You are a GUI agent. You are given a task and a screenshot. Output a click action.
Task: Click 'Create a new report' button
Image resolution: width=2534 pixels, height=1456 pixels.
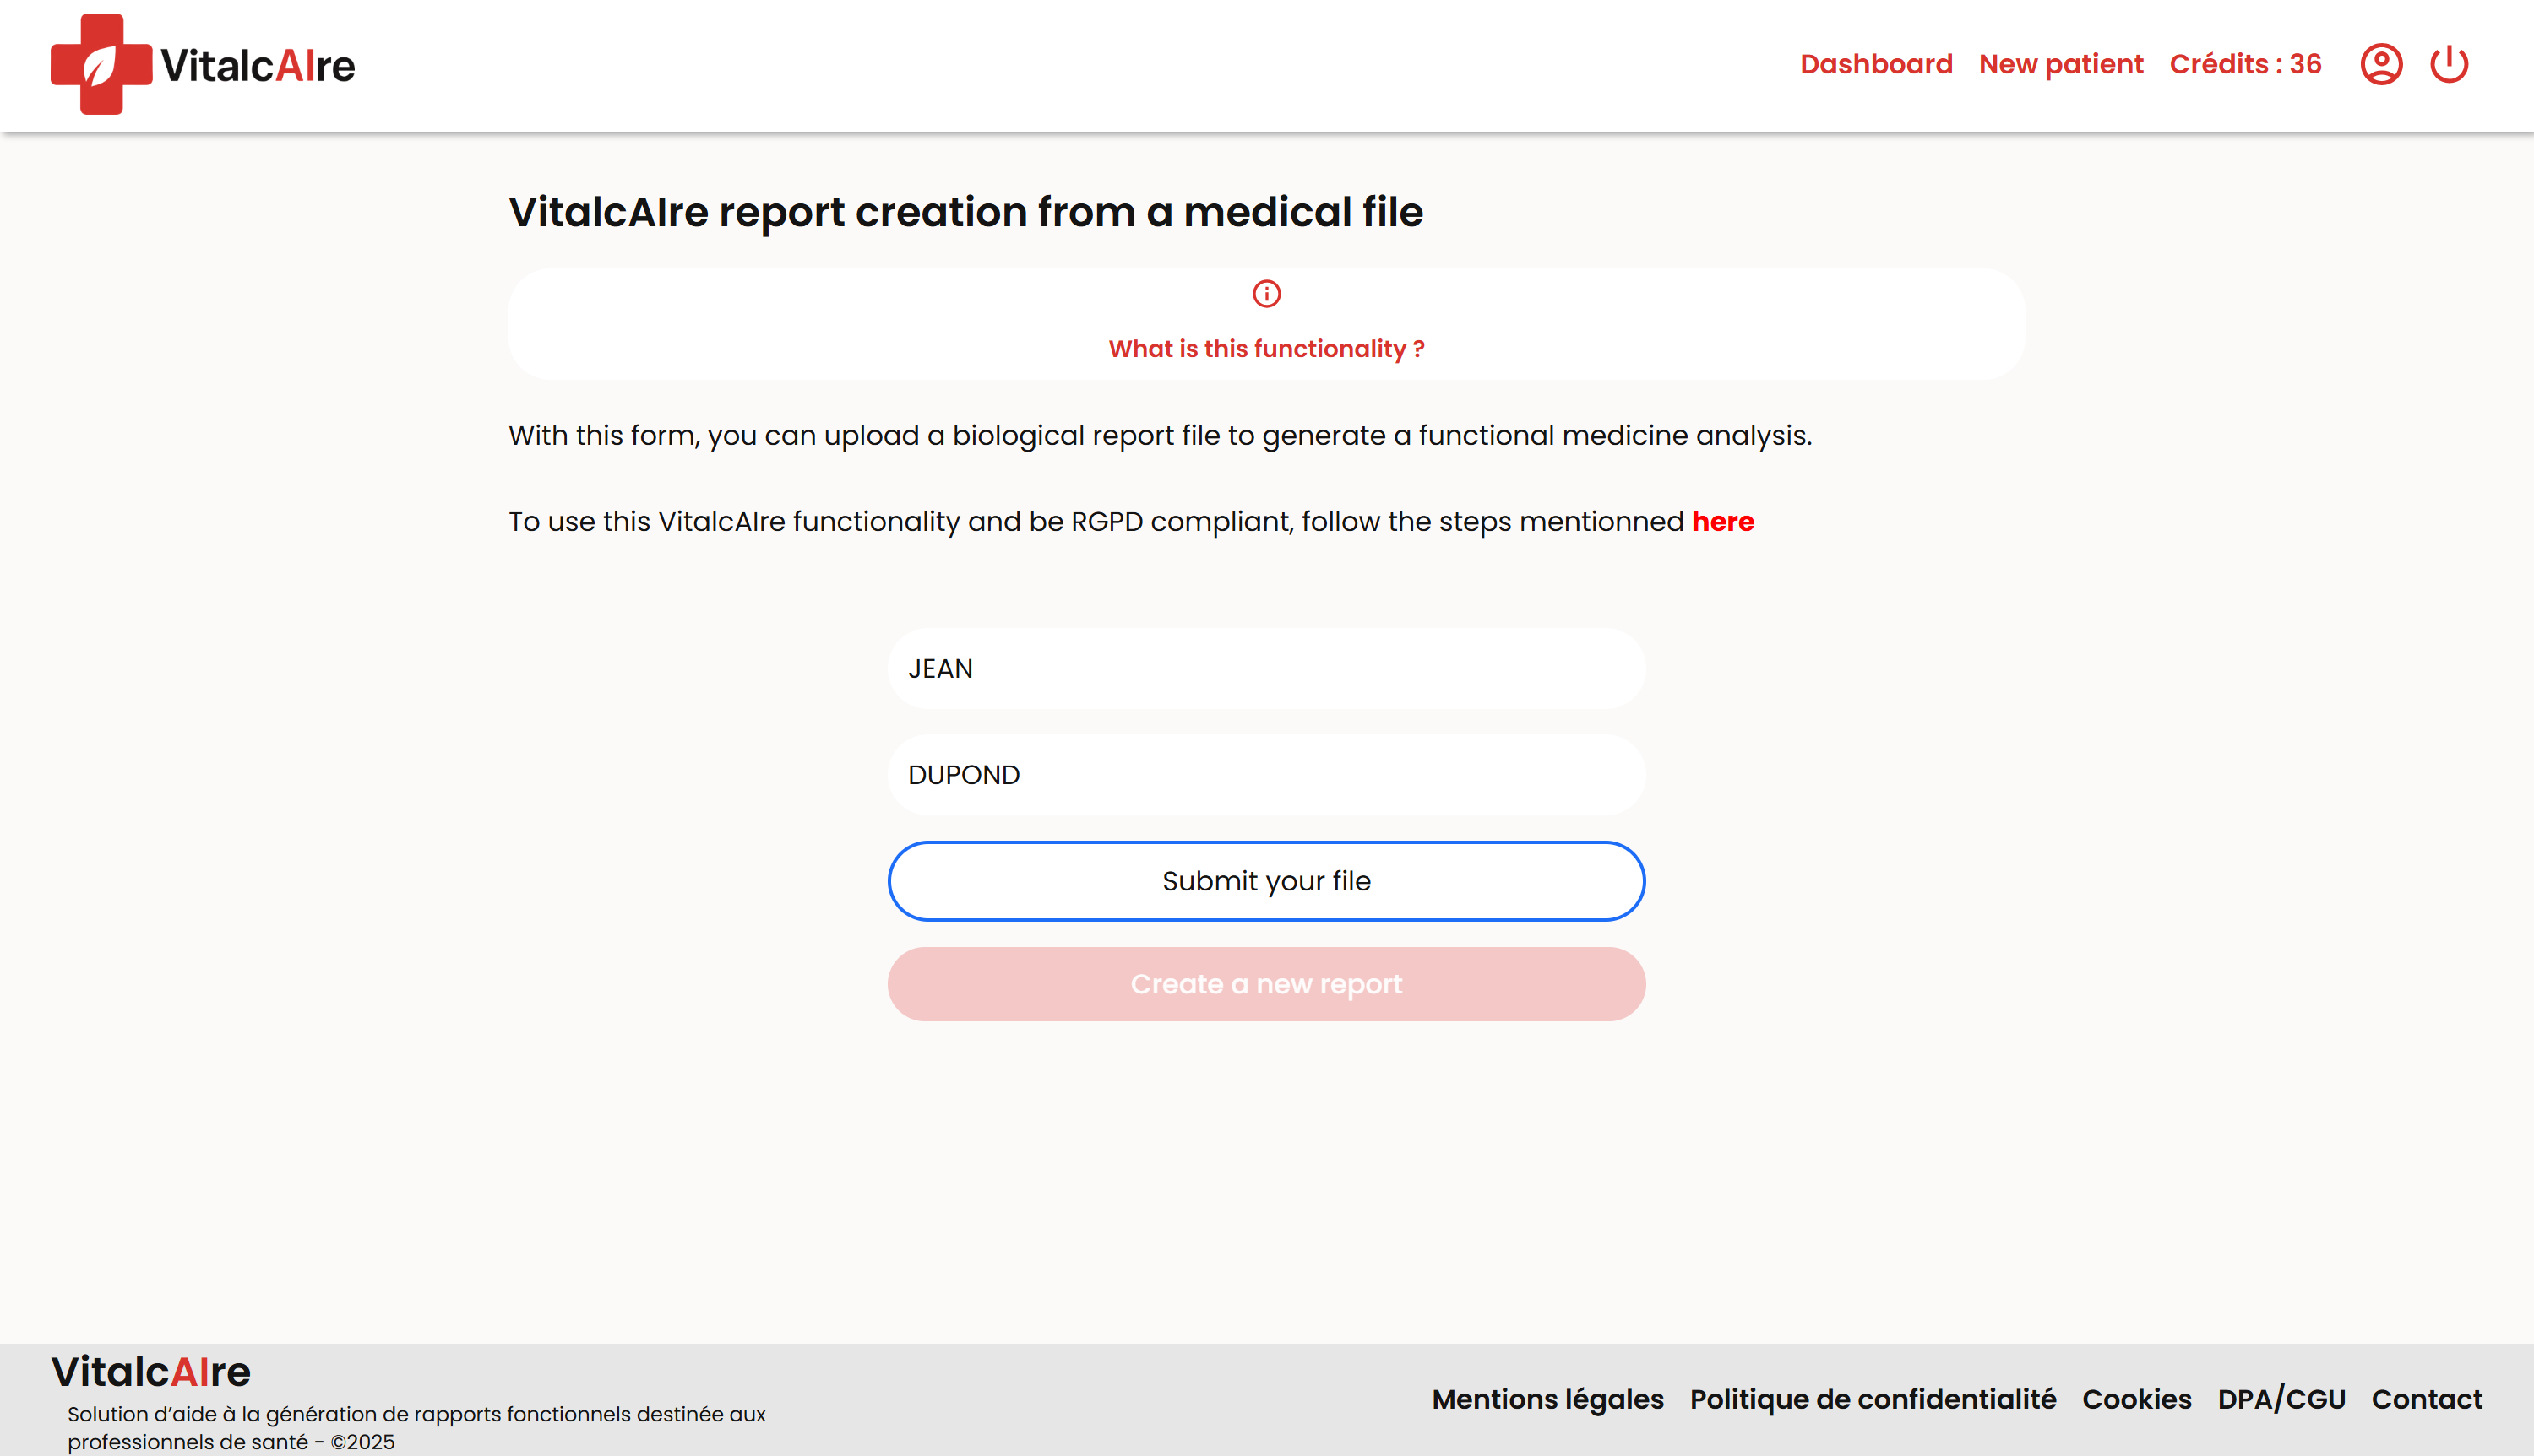[x=1265, y=984]
